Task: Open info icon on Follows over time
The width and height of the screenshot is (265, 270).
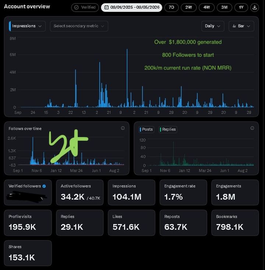Action: pos(123,128)
